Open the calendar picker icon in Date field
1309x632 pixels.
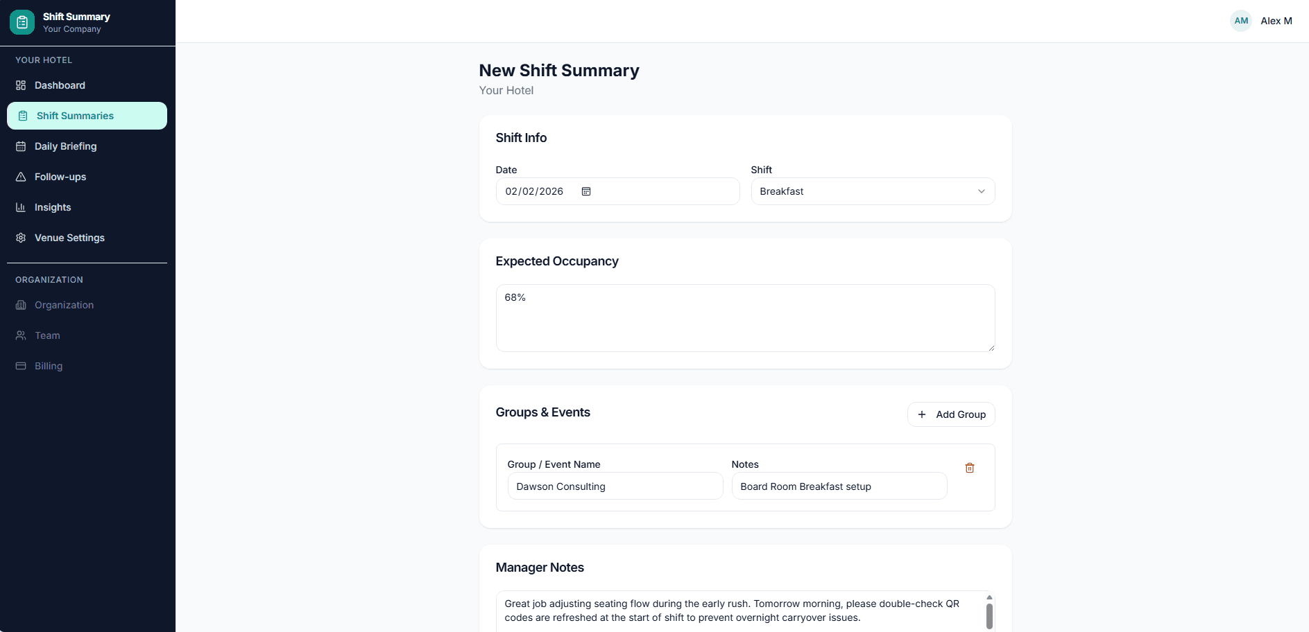click(586, 191)
